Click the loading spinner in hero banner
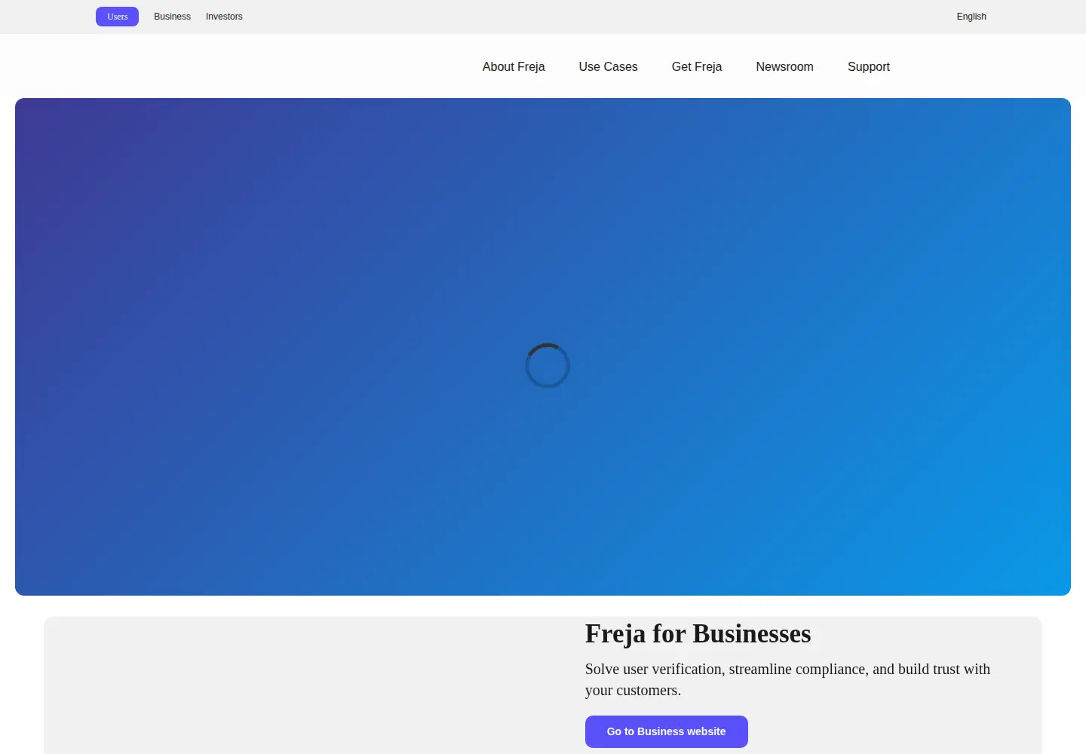The height and width of the screenshot is (754, 1086). point(548,366)
